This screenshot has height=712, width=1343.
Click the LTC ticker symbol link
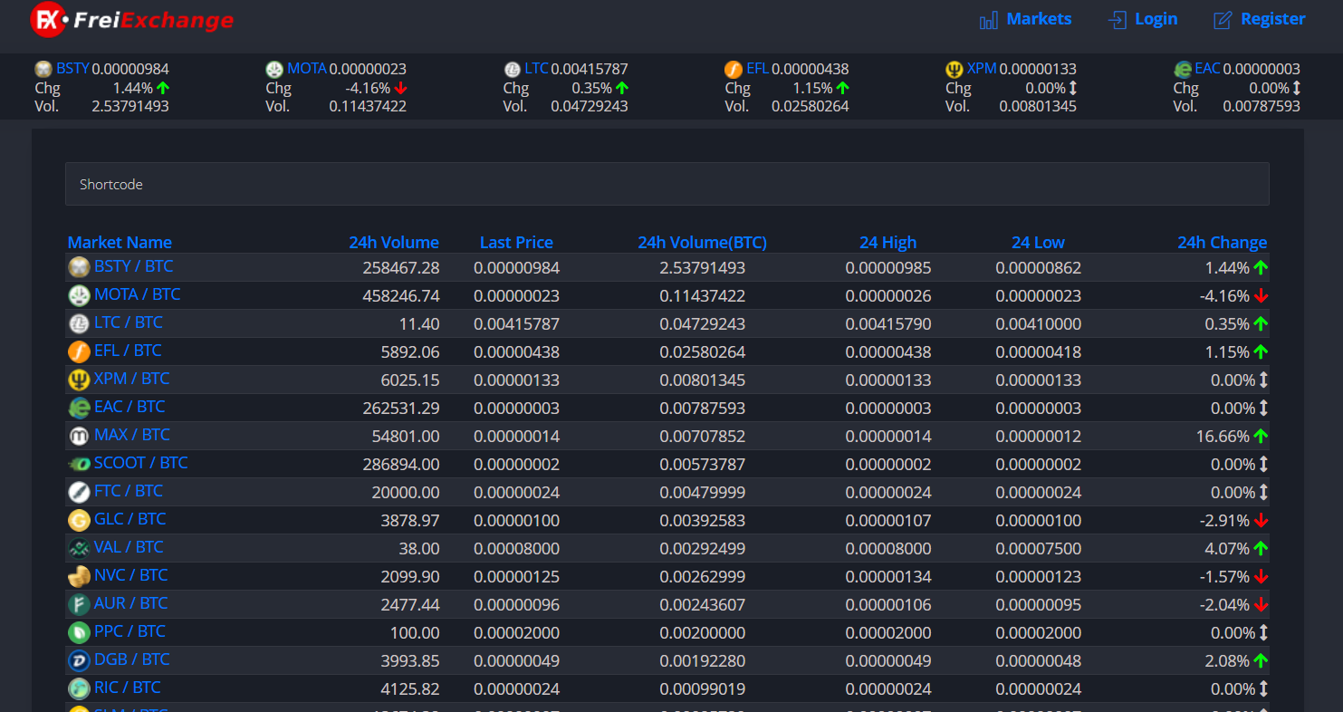coord(536,69)
